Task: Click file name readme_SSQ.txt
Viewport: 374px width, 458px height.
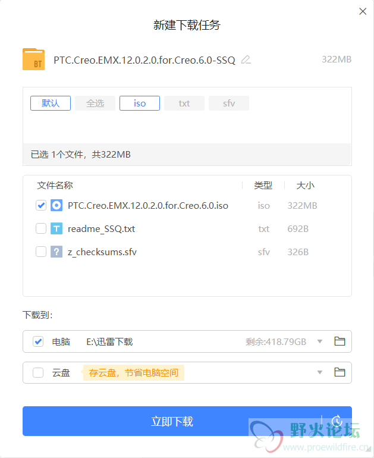Action: point(101,229)
